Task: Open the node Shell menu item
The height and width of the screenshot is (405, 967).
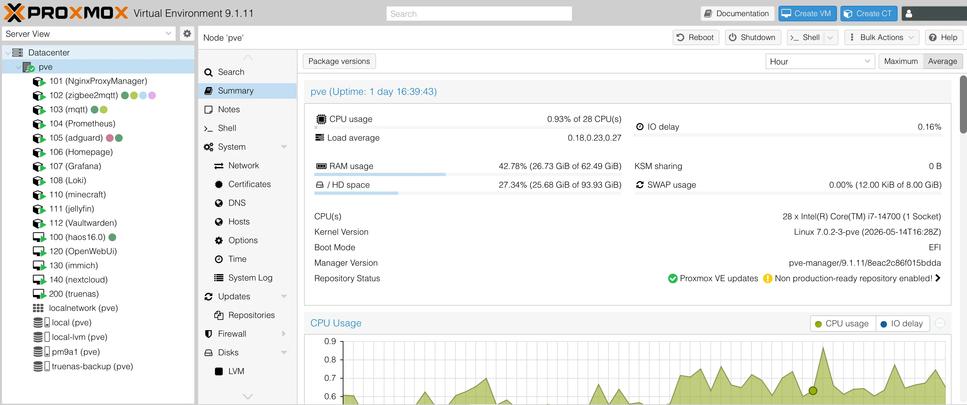Action: [247, 128]
